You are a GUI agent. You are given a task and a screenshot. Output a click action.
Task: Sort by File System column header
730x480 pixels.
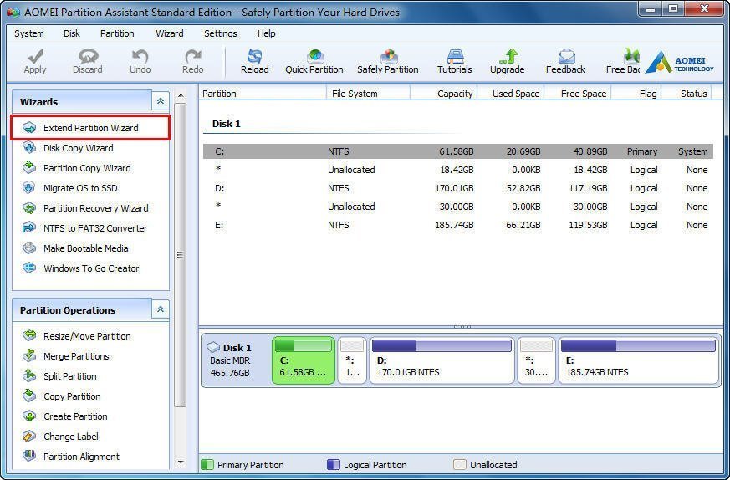pos(368,94)
